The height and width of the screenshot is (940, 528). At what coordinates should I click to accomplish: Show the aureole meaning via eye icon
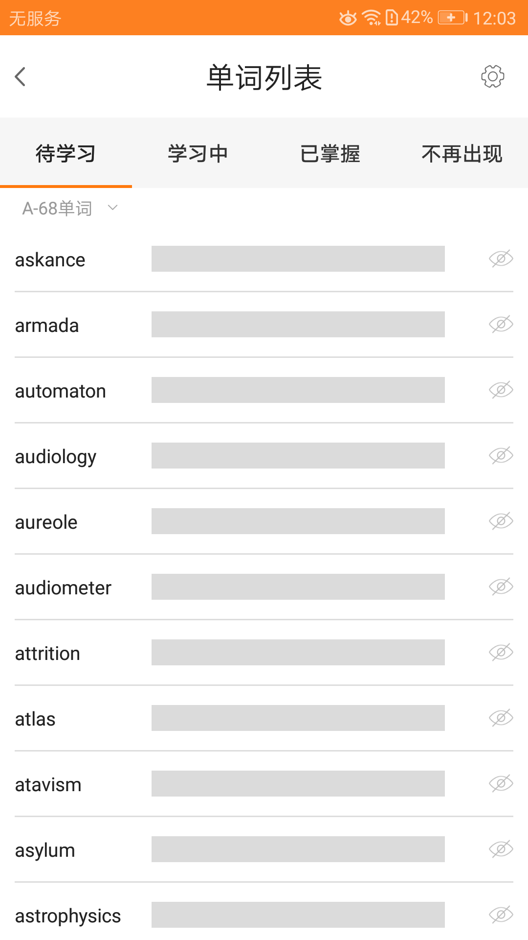coord(501,521)
